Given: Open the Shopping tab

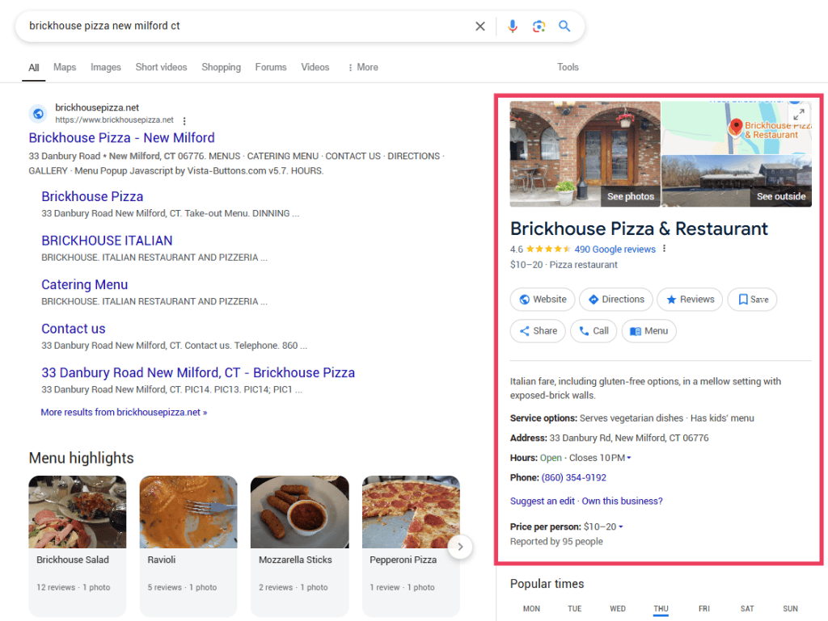Looking at the screenshot, I should [x=222, y=68].
